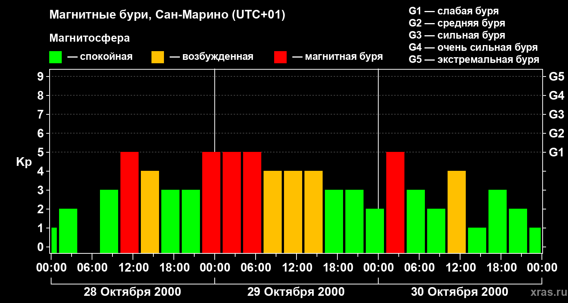Click the '30 Октября 2000' date label
The image size is (568, 303).
pos(459,292)
